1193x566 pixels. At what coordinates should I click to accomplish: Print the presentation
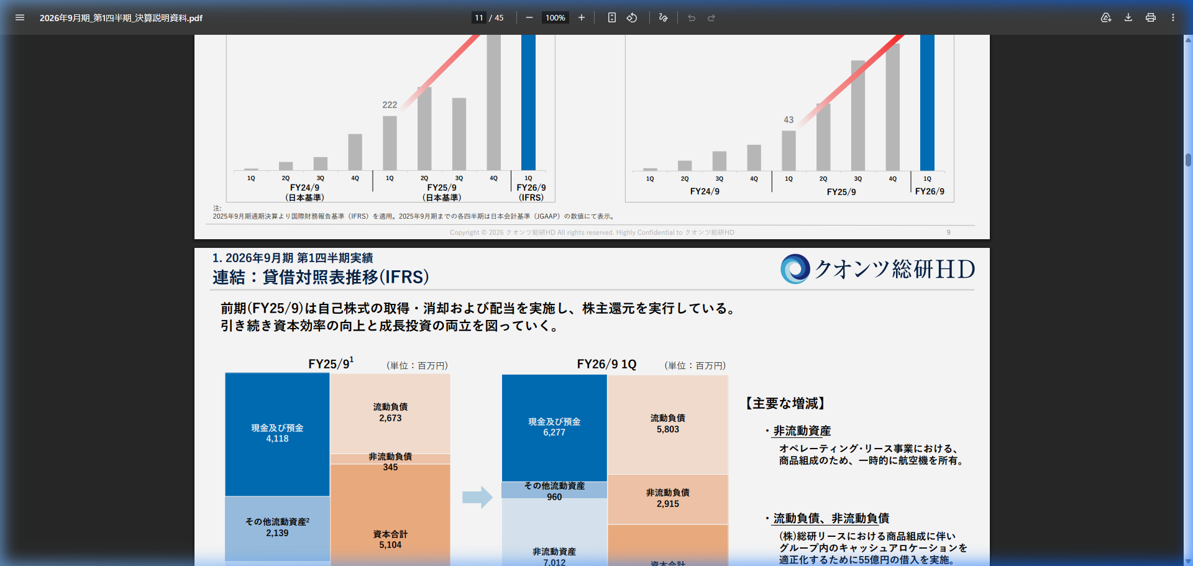pos(1150,17)
